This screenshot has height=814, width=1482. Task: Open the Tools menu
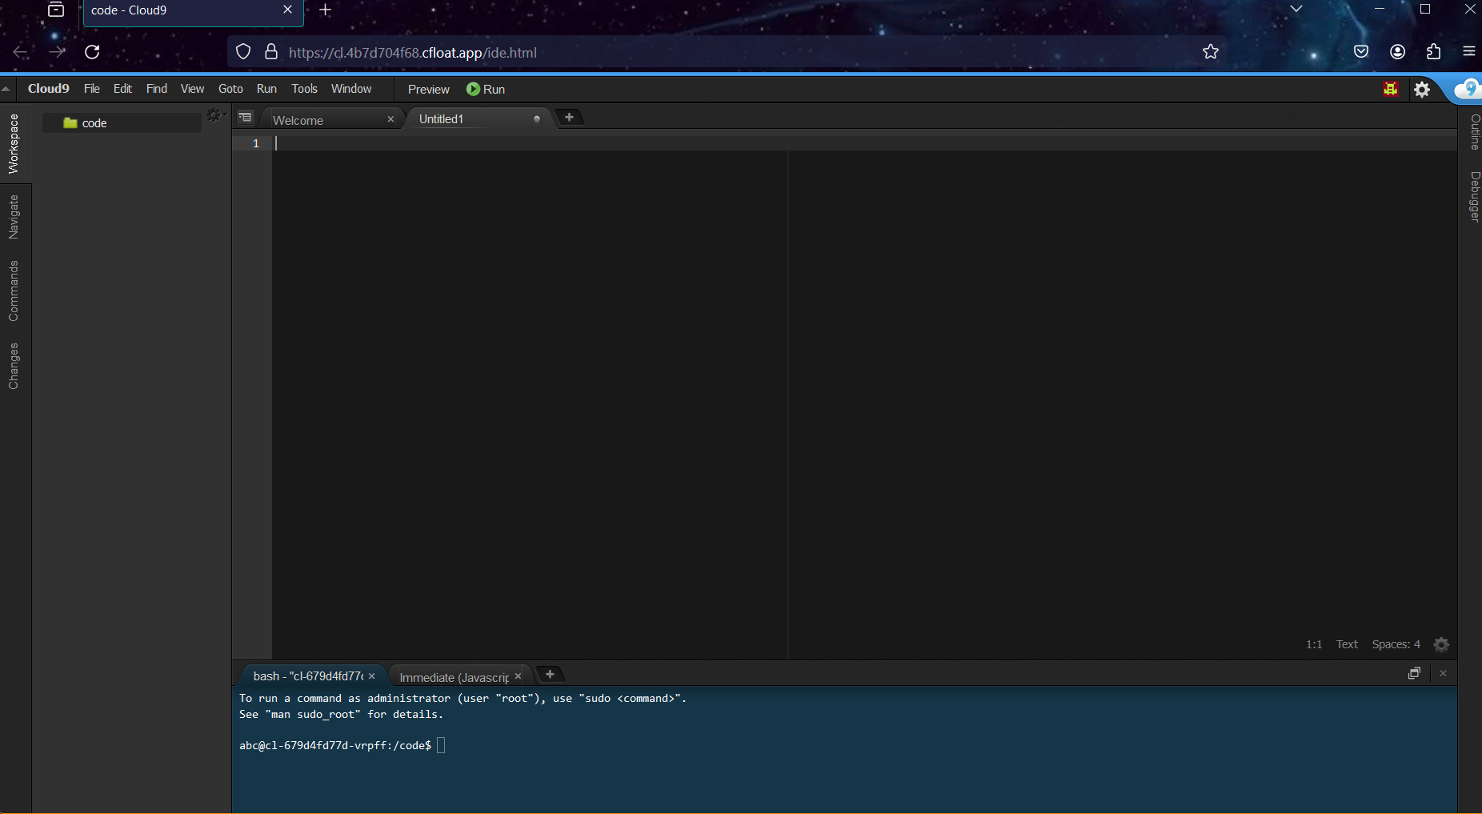[304, 89]
